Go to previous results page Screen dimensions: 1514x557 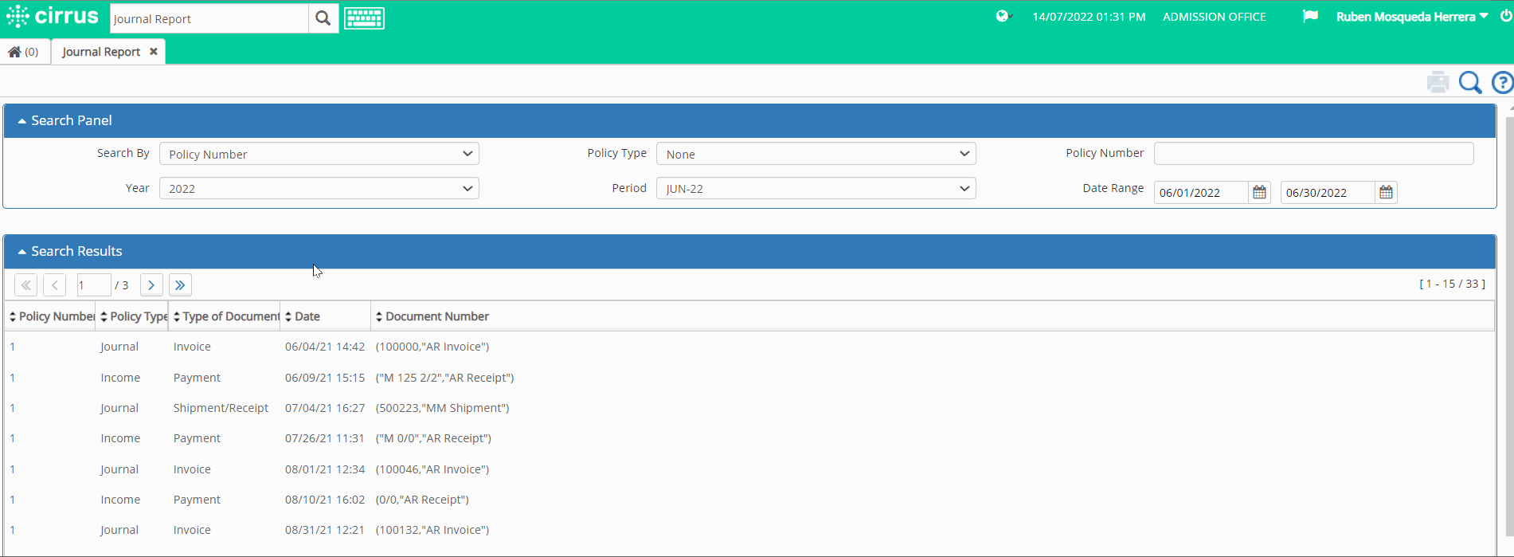click(x=55, y=284)
